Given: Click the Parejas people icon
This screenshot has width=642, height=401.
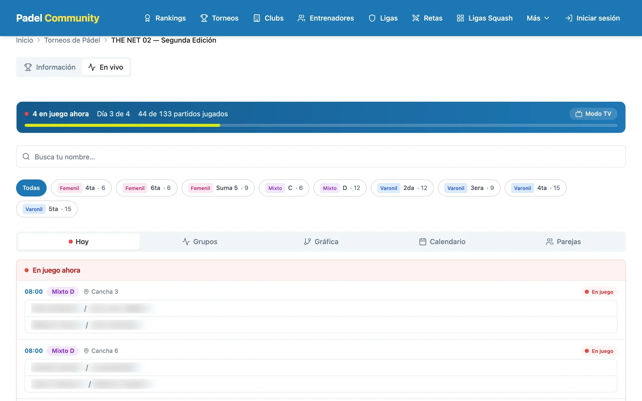Looking at the screenshot, I should click(x=549, y=242).
